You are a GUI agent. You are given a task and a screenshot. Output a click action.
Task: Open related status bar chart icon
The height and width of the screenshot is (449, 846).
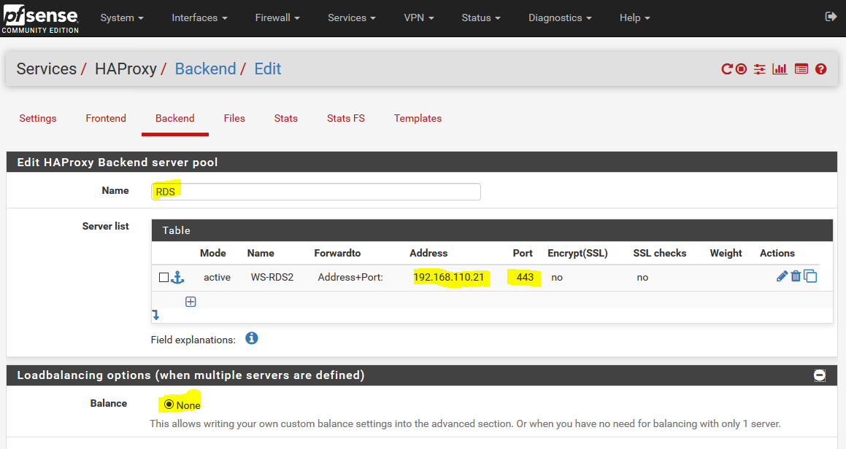click(780, 69)
